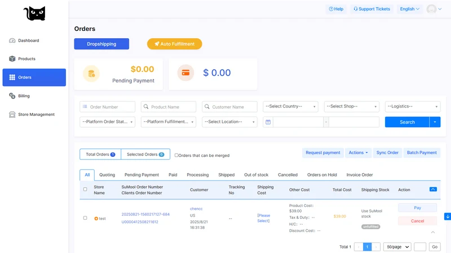Click Please Select shipping cost link
The image size is (451, 253).
pos(263,218)
